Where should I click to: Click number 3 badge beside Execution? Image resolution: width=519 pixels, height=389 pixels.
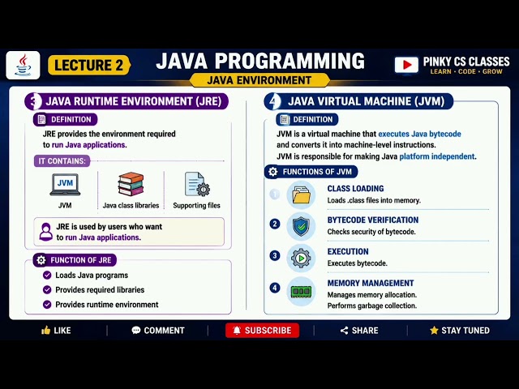[x=274, y=256]
